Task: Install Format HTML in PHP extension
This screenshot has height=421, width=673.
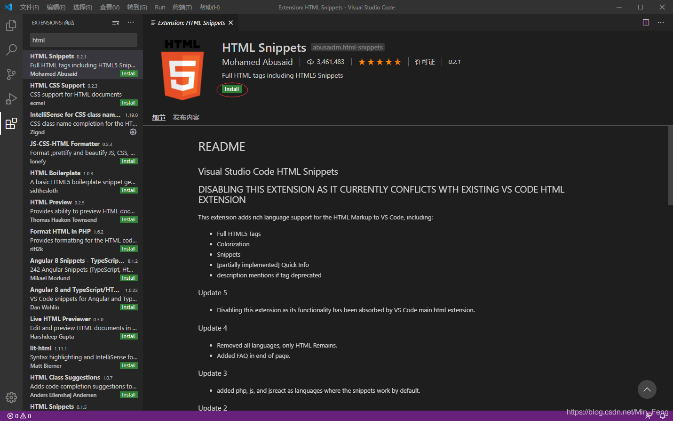Action: tap(128, 249)
